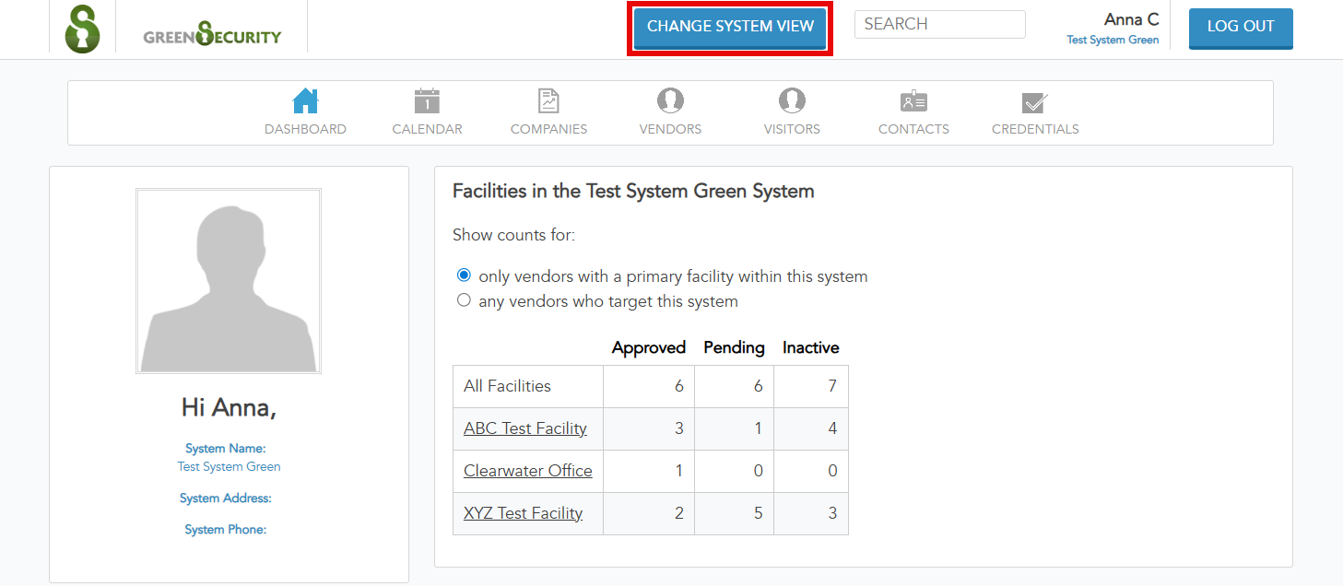The image size is (1343, 586).
Task: Open Visitors via its silhouette icon
Action: coord(792,101)
